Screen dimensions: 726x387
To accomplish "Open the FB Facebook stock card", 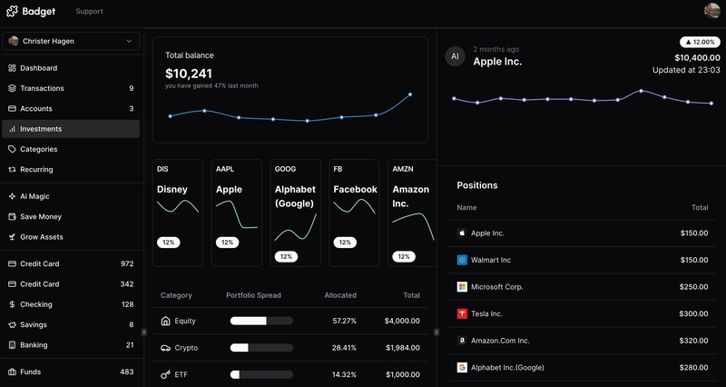I will pos(354,213).
